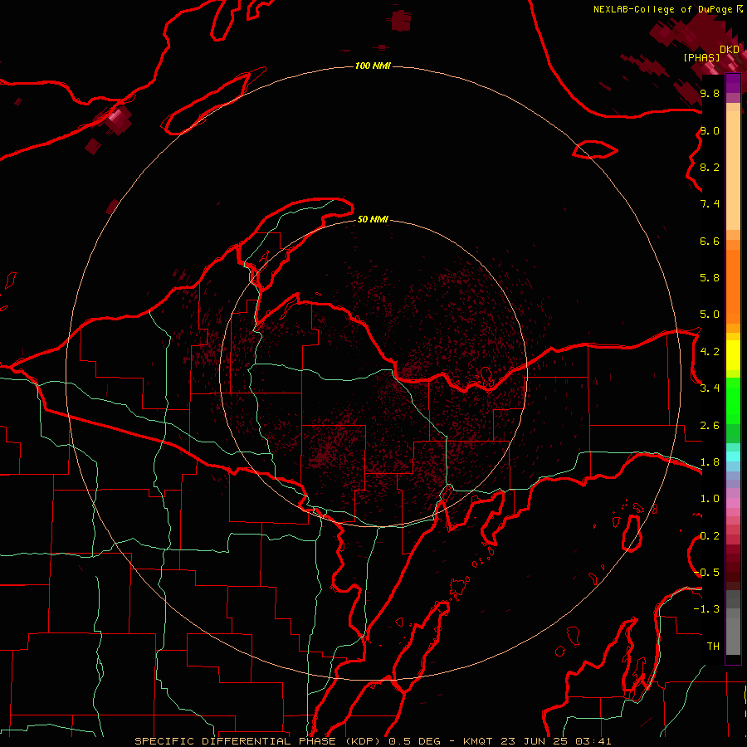Select the bright green segment of the color bar
The height and width of the screenshot is (747, 747).
tap(733, 401)
